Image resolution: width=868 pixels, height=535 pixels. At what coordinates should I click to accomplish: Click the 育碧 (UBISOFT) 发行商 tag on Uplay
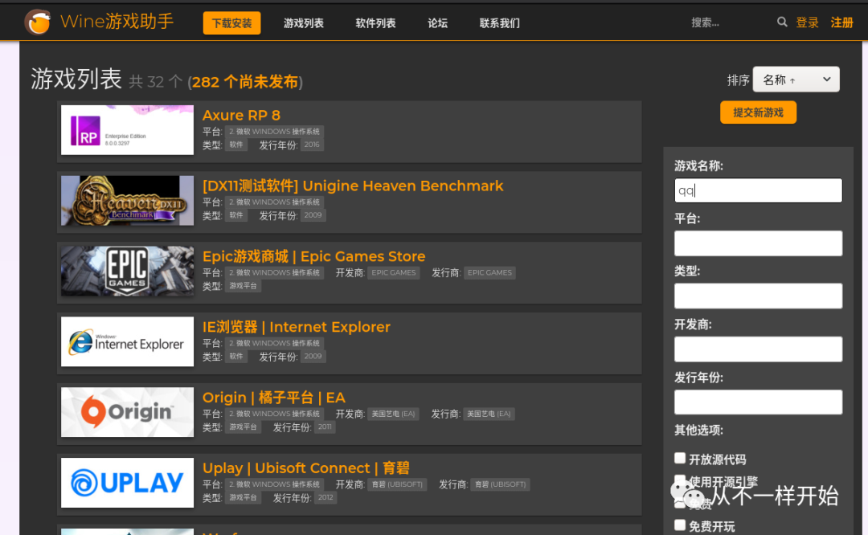pyautogui.click(x=501, y=484)
